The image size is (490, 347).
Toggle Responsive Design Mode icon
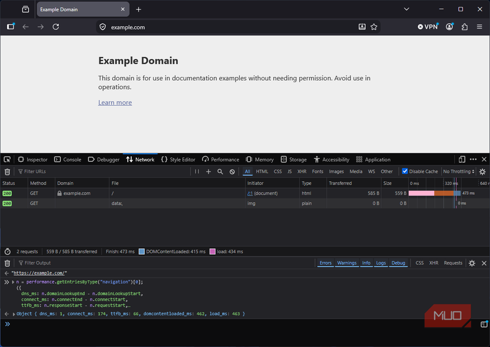[x=462, y=159]
